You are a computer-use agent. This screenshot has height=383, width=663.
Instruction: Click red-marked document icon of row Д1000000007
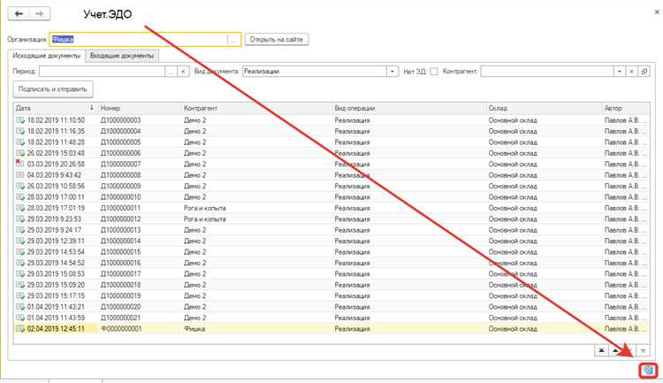pos(19,164)
